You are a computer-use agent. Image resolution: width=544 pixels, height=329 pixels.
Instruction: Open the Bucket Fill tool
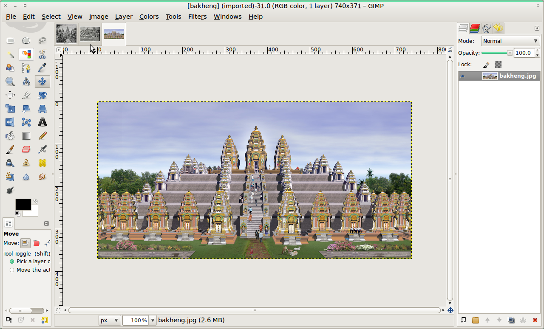click(x=10, y=136)
